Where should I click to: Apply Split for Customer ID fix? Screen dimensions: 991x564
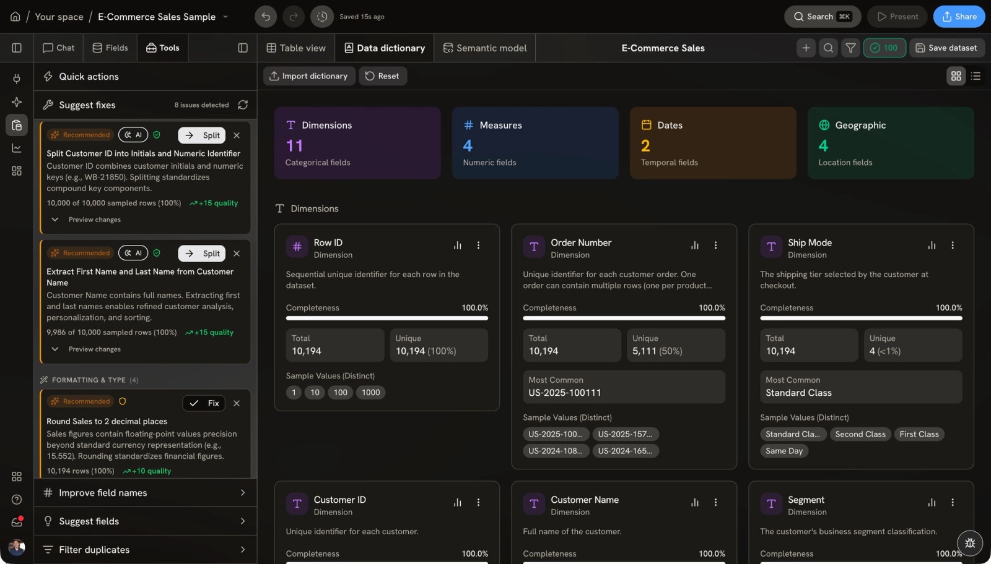click(x=202, y=135)
